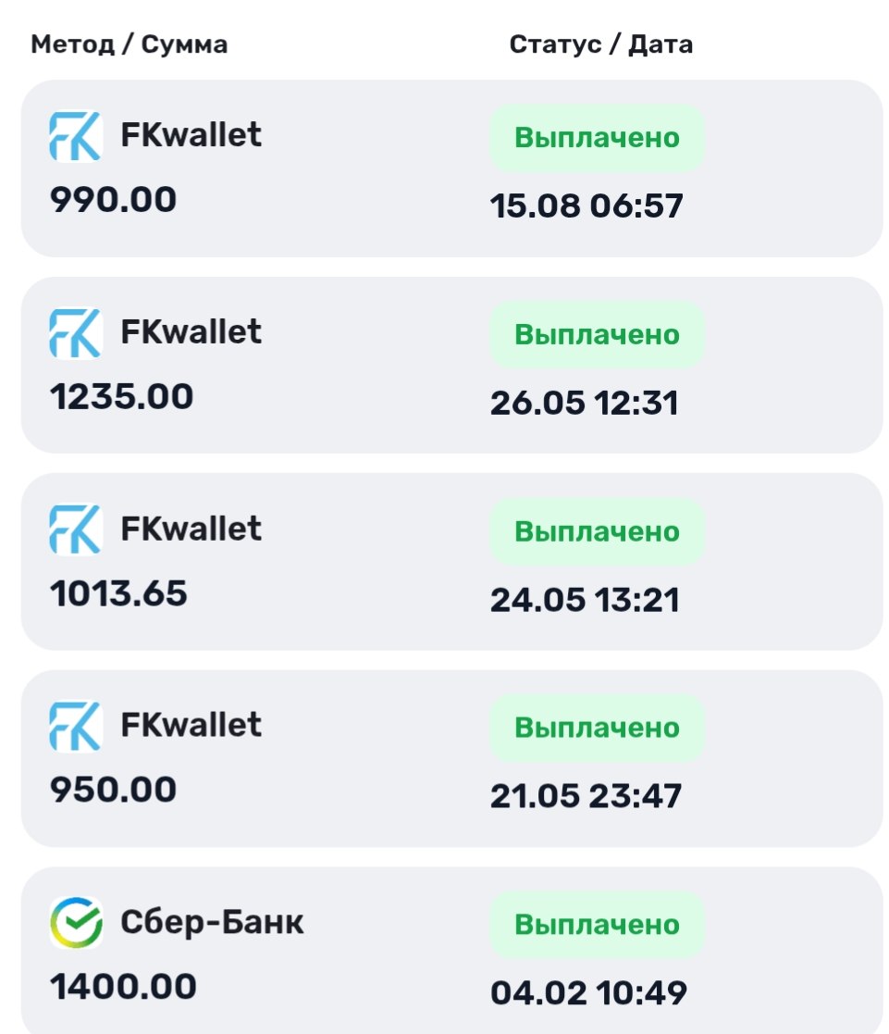Select the 1400.00 Сбер-Банк amount

[x=123, y=987]
